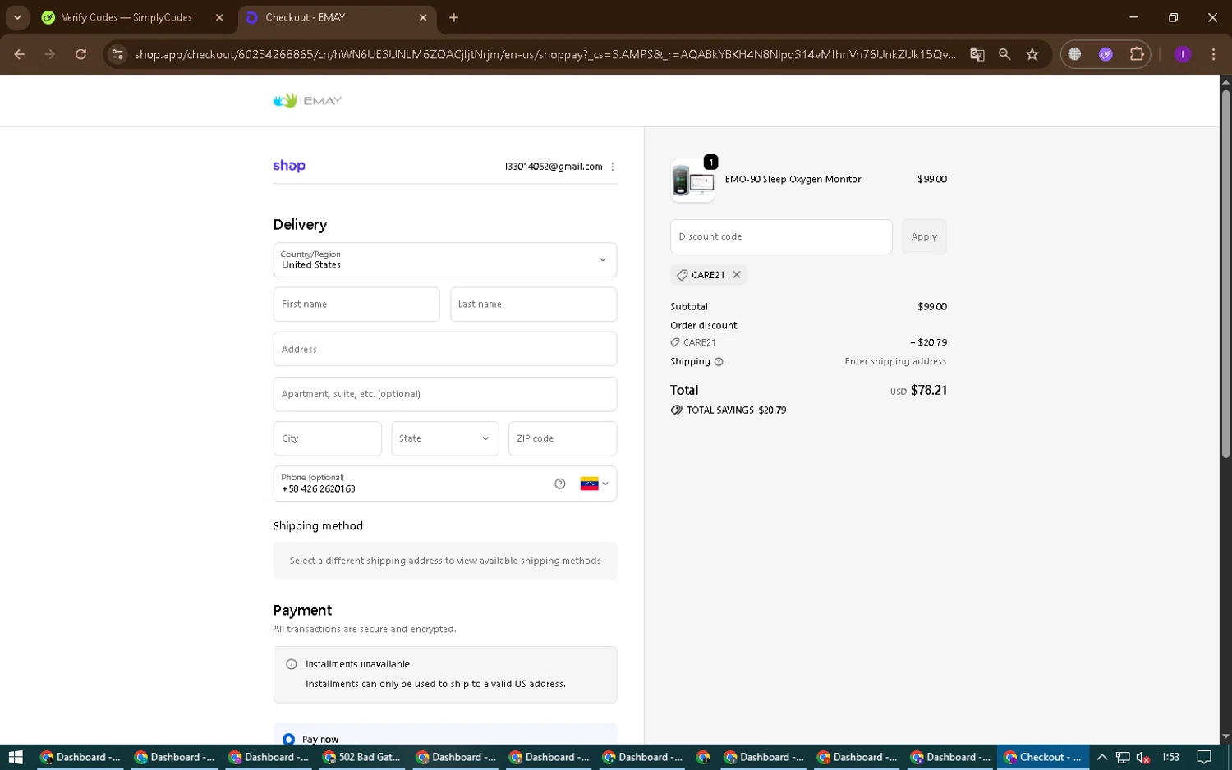The height and width of the screenshot is (770, 1232).
Task: Open a new browser tab
Action: coord(454,17)
